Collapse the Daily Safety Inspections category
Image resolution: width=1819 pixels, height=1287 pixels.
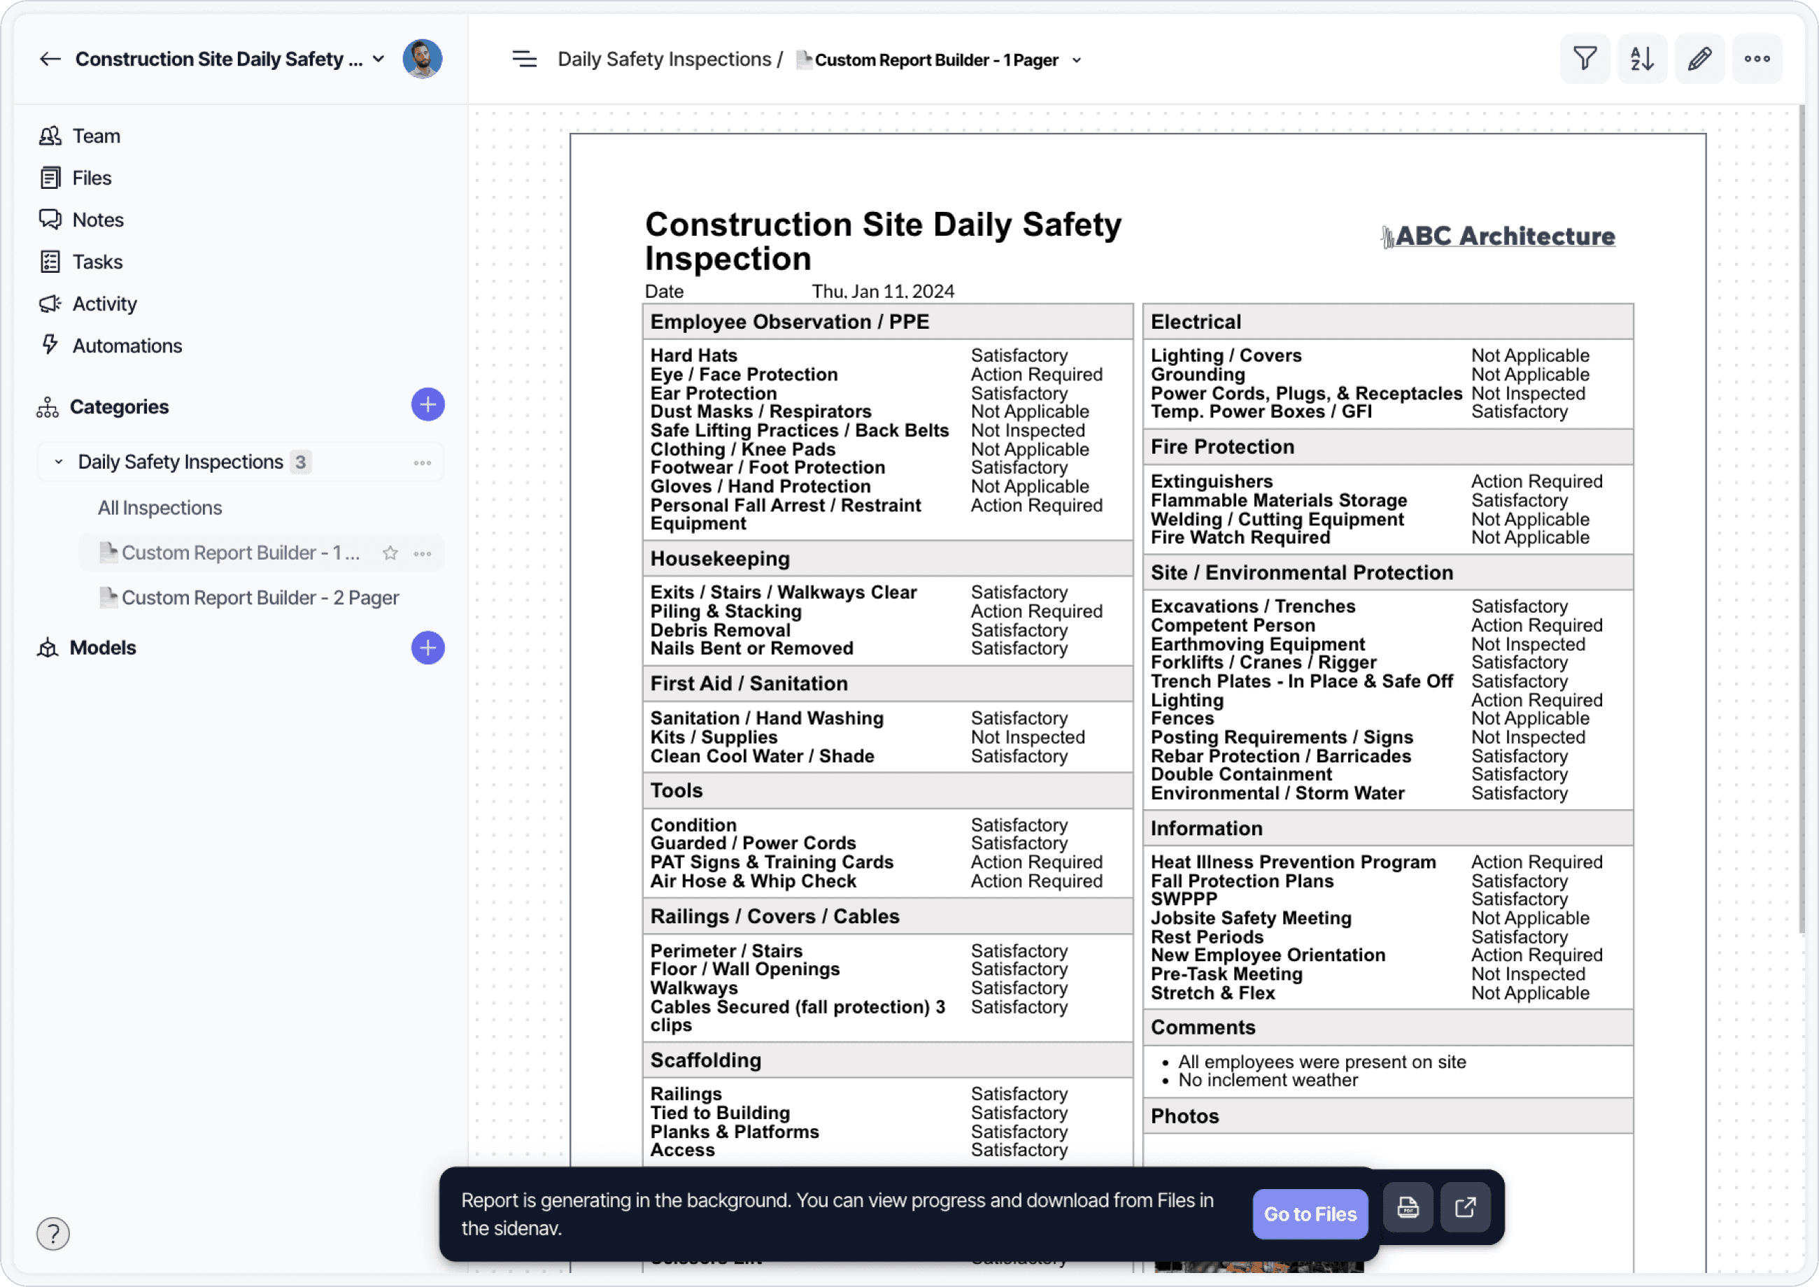59,462
